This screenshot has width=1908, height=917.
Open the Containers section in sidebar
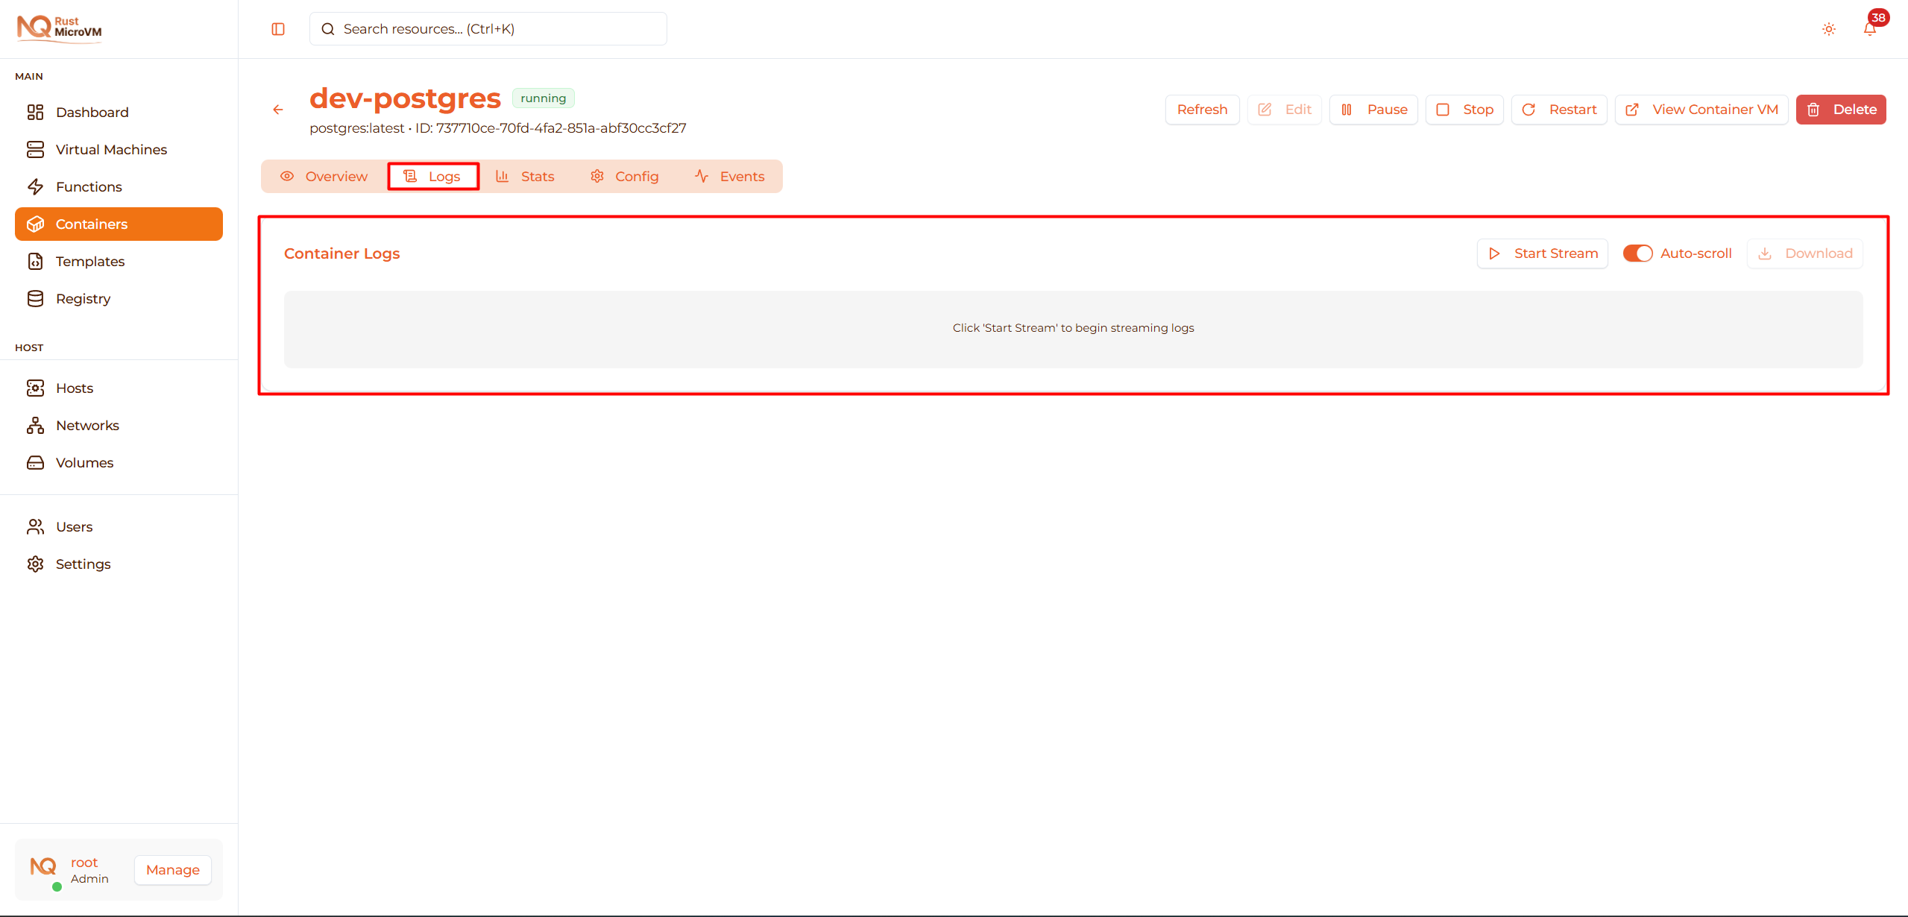[x=91, y=224]
